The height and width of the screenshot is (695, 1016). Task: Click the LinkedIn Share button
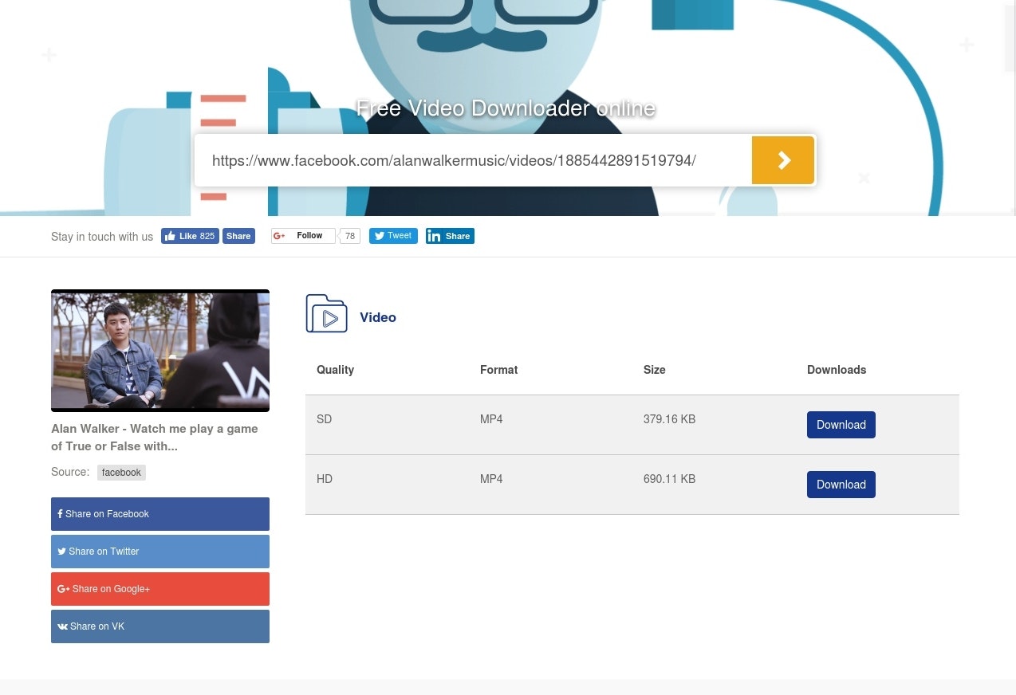[x=450, y=236]
